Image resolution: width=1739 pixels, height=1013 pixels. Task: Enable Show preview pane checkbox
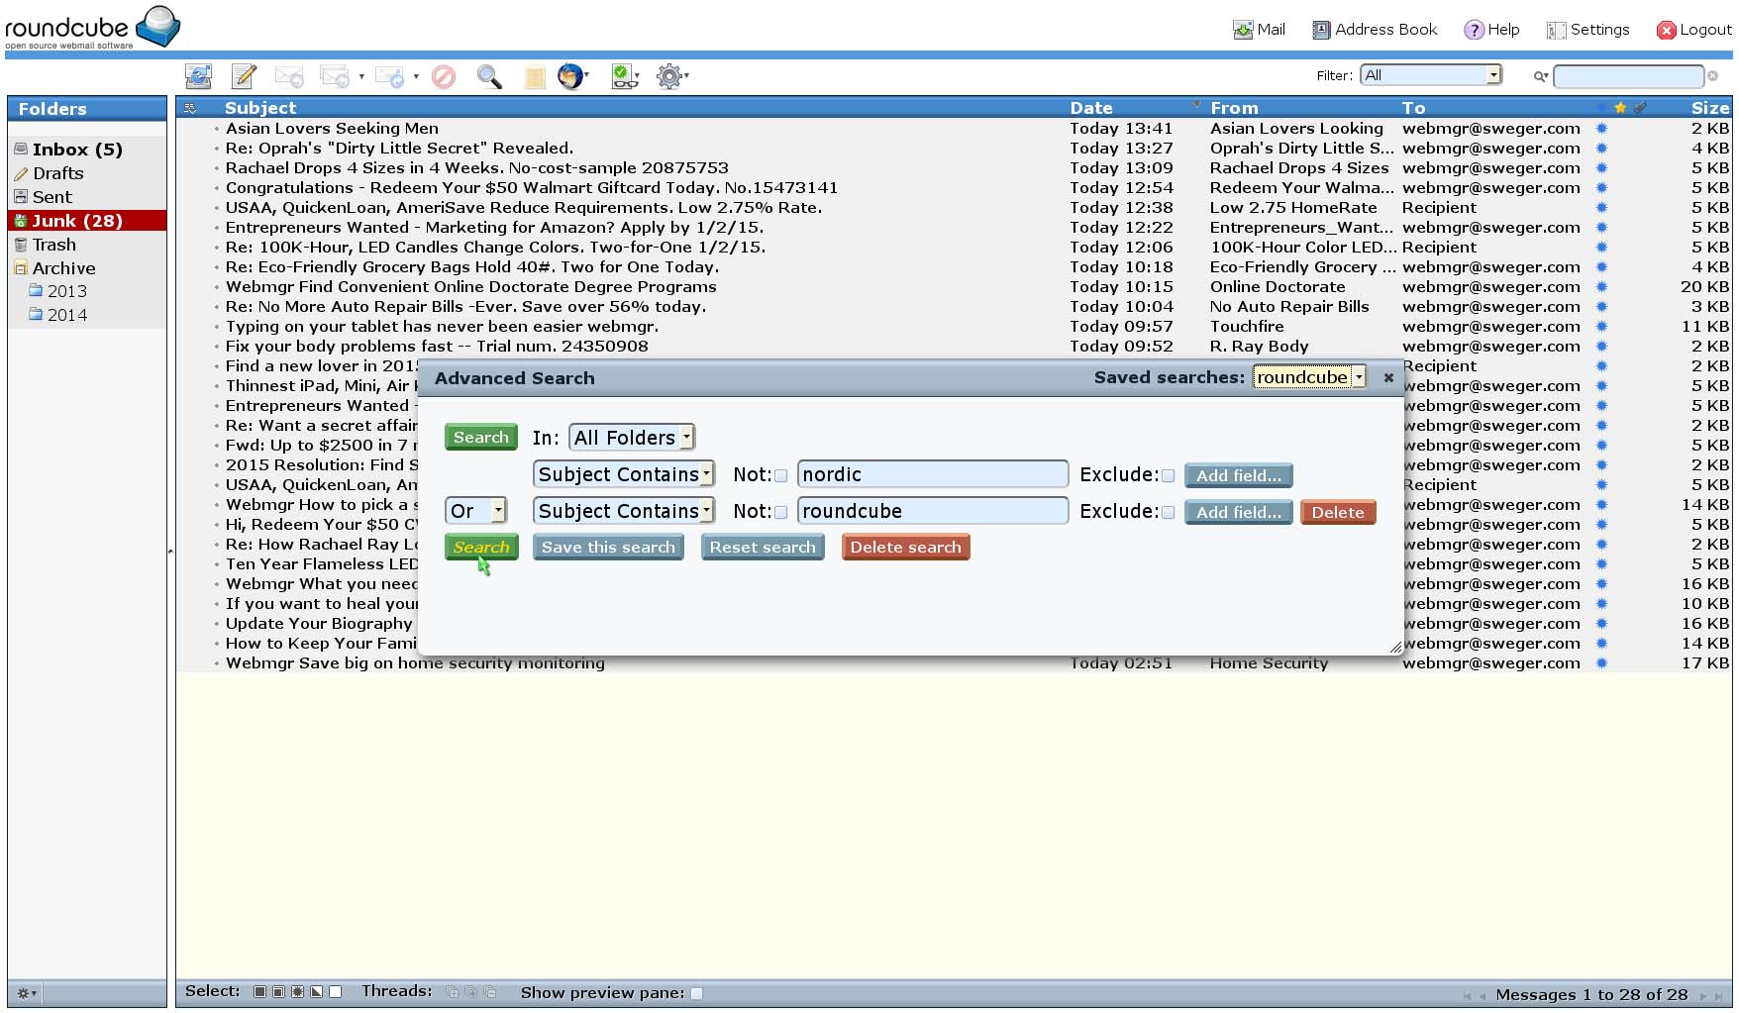tap(696, 993)
